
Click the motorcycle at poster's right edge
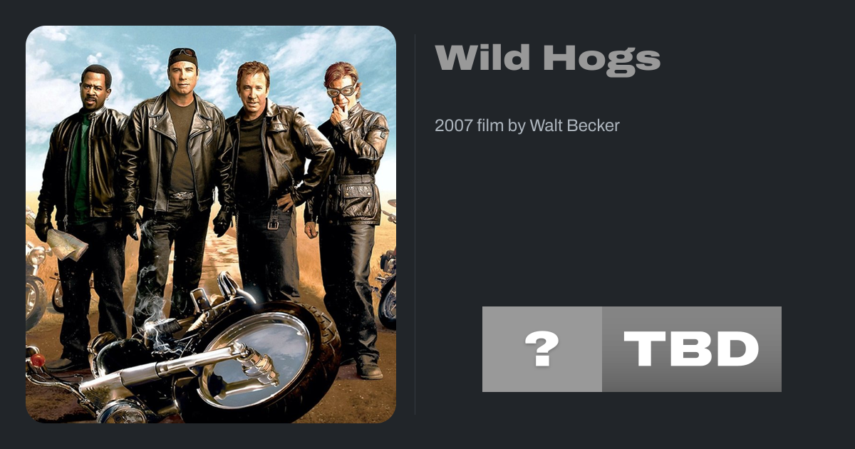tap(387, 285)
